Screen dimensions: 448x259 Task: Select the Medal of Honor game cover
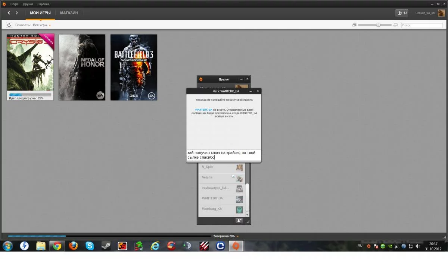pos(82,67)
